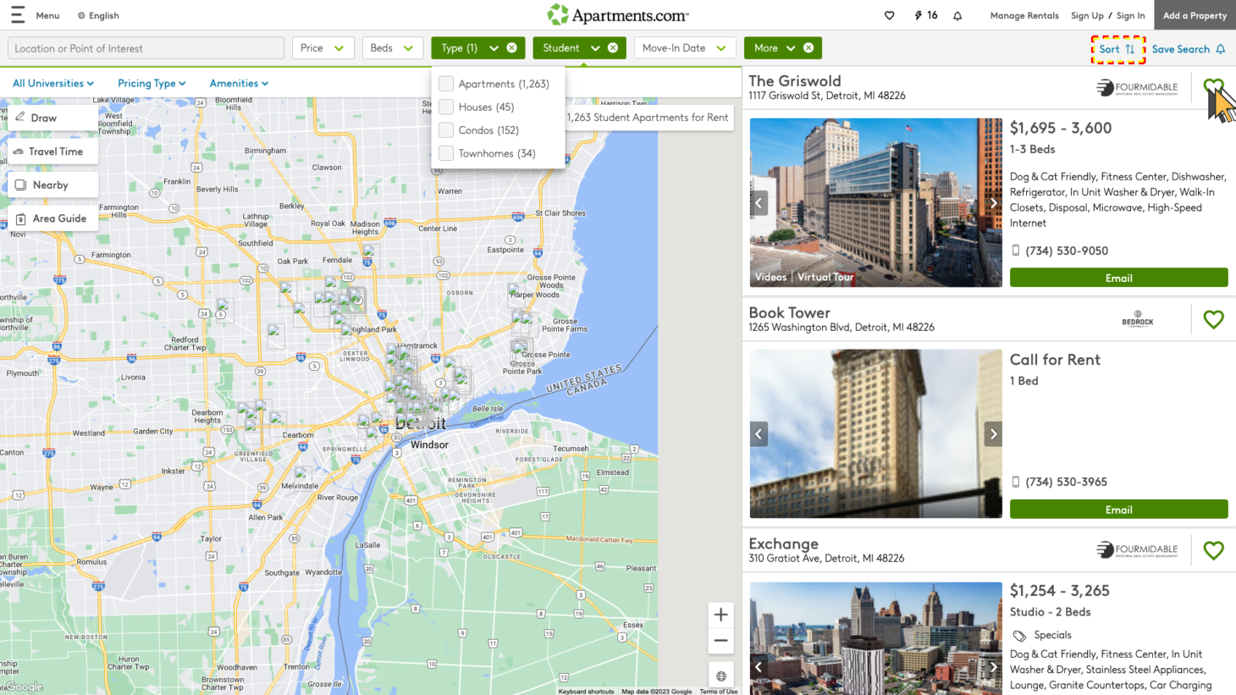Open the All Universities menu

click(x=52, y=83)
